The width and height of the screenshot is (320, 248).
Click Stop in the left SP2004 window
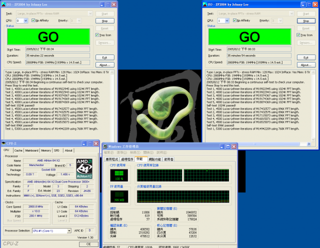pos(105,21)
